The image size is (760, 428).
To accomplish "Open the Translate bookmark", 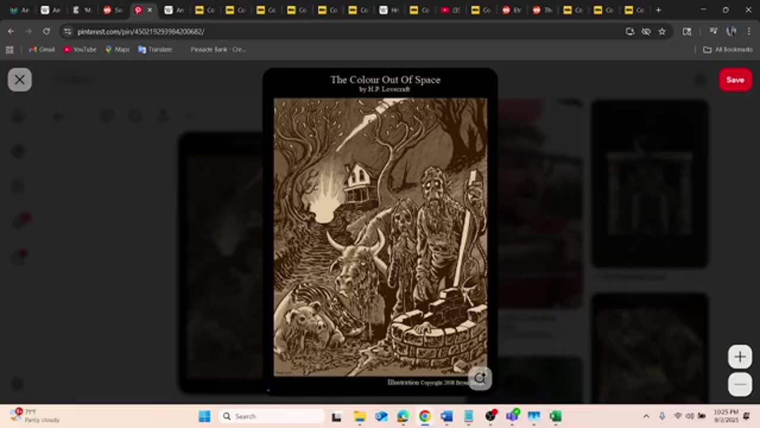I will pyautogui.click(x=155, y=49).
